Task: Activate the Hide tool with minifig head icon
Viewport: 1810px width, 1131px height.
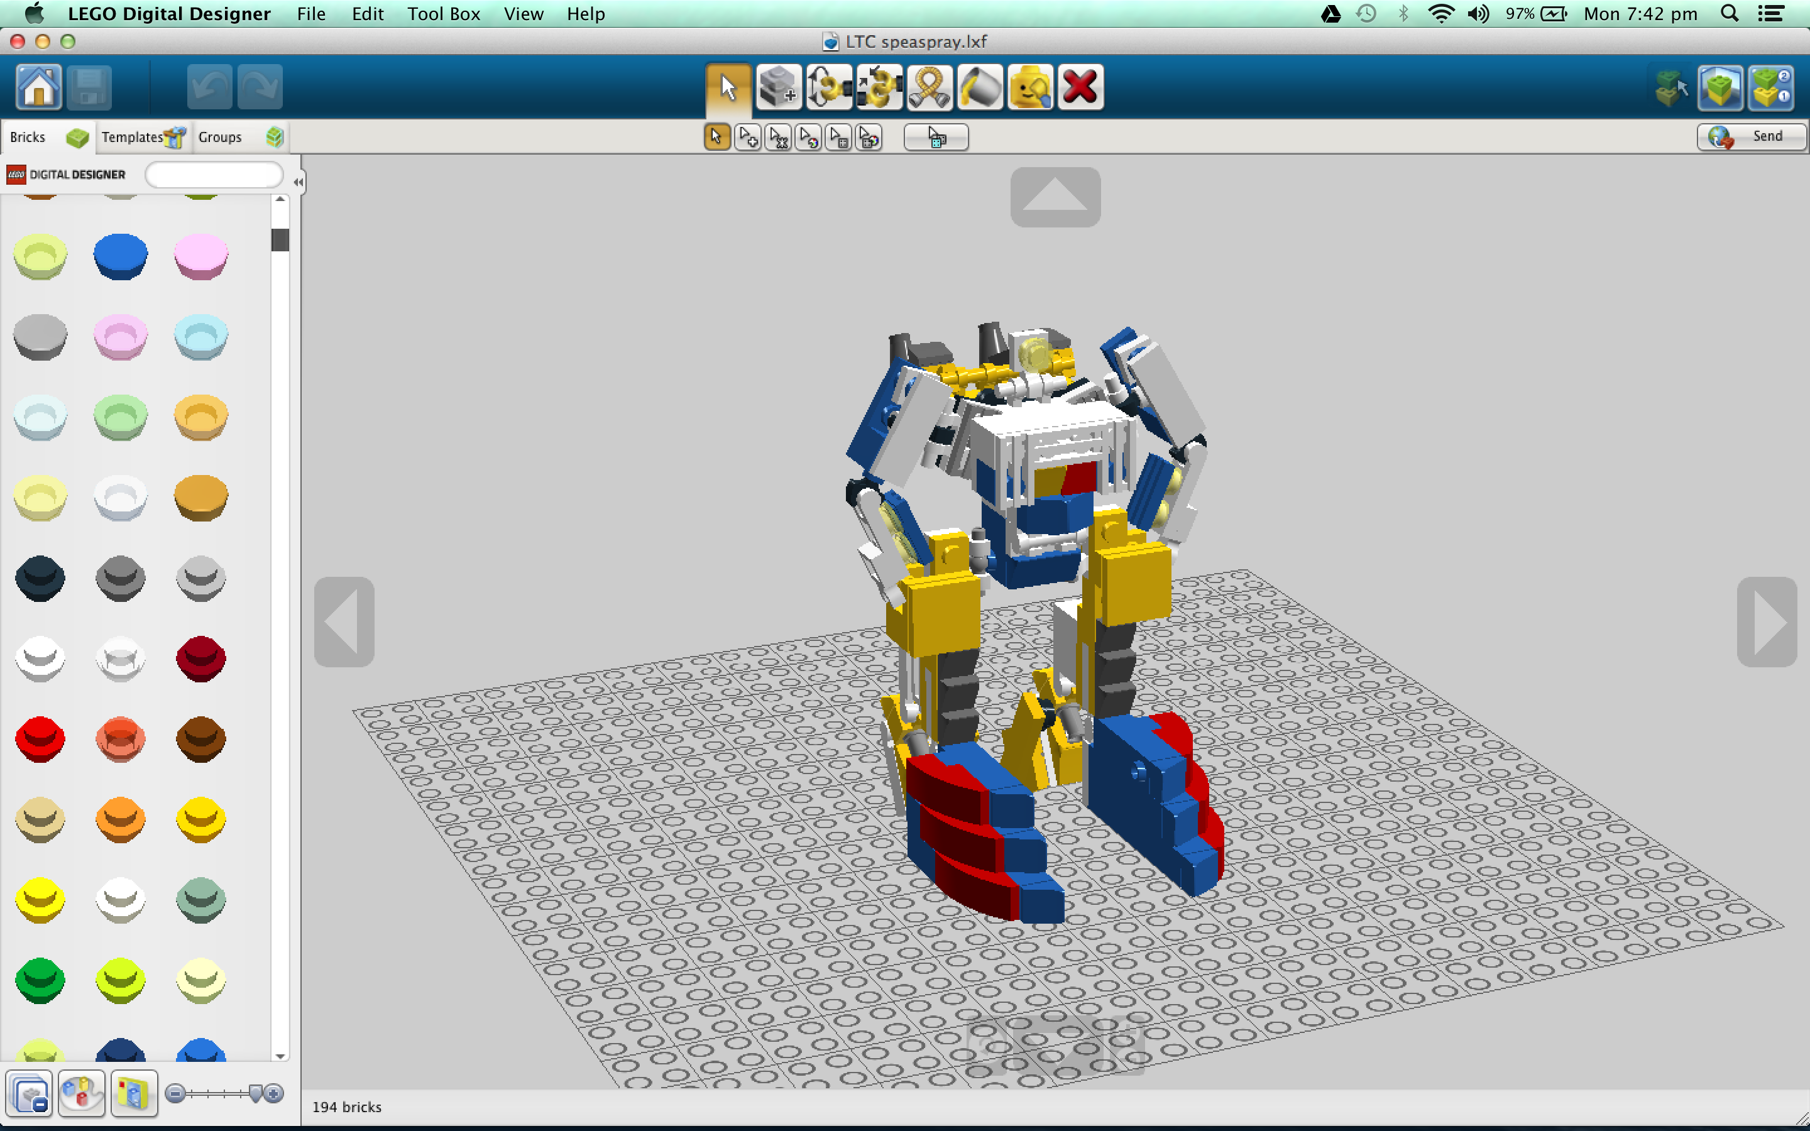Action: pos(1030,86)
